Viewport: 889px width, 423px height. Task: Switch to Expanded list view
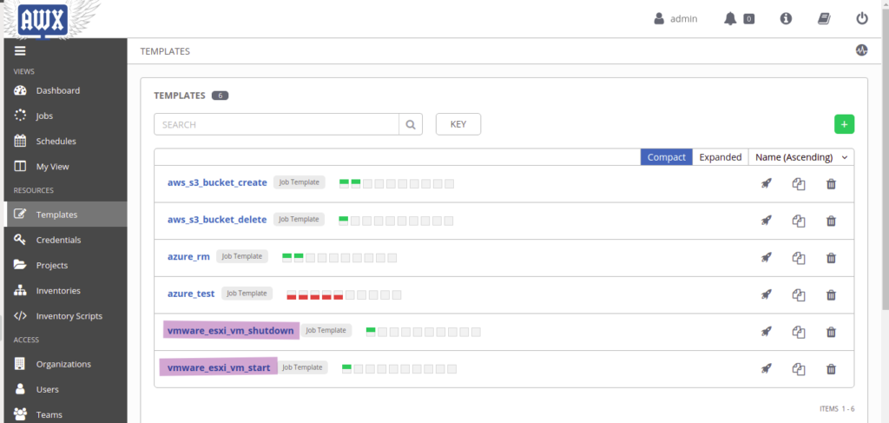[x=720, y=157]
